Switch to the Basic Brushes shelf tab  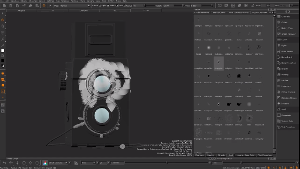pos(219,13)
